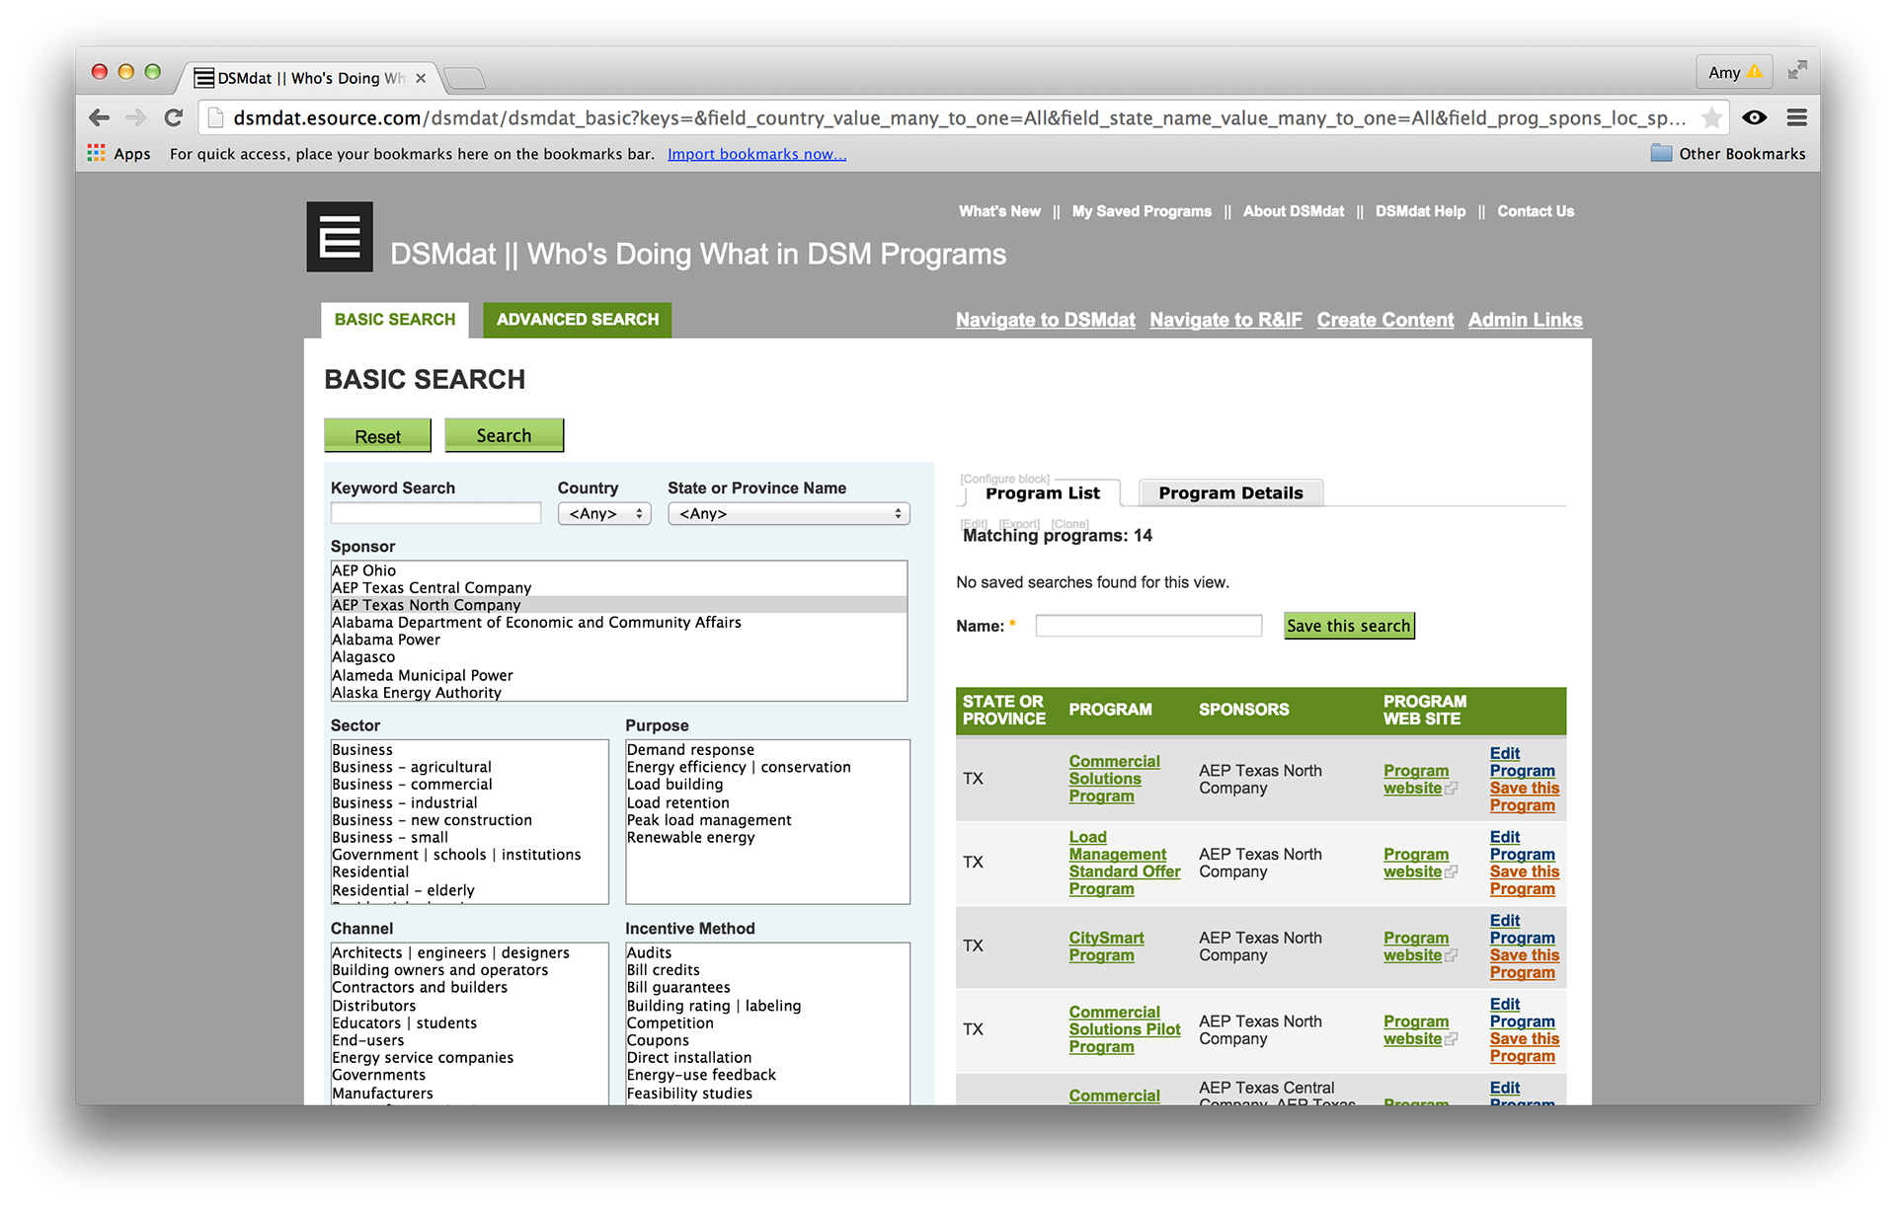Open CitySmart Program link
Screen dimensions: 1896x1210
point(1106,946)
